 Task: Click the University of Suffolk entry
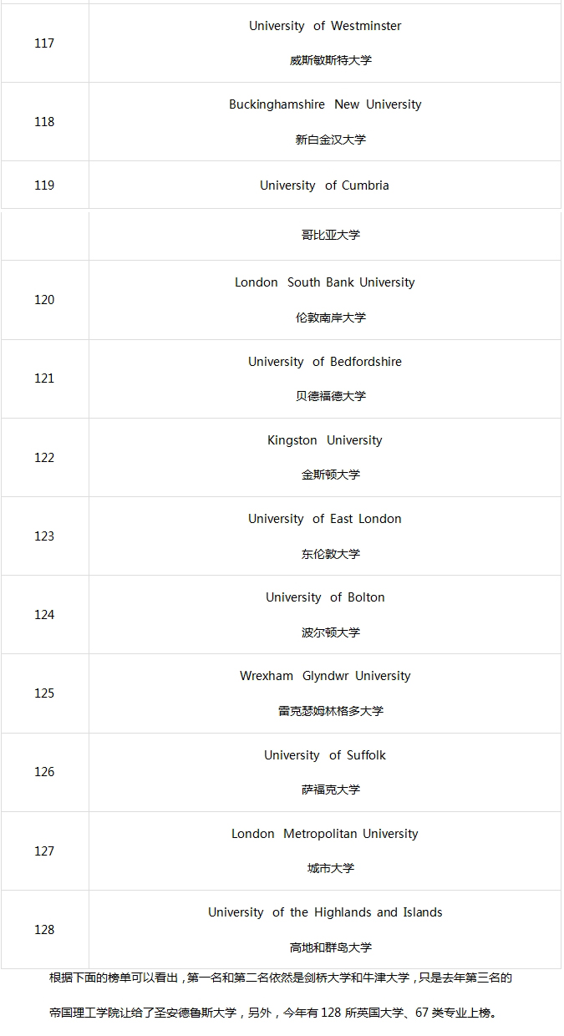[325, 755]
